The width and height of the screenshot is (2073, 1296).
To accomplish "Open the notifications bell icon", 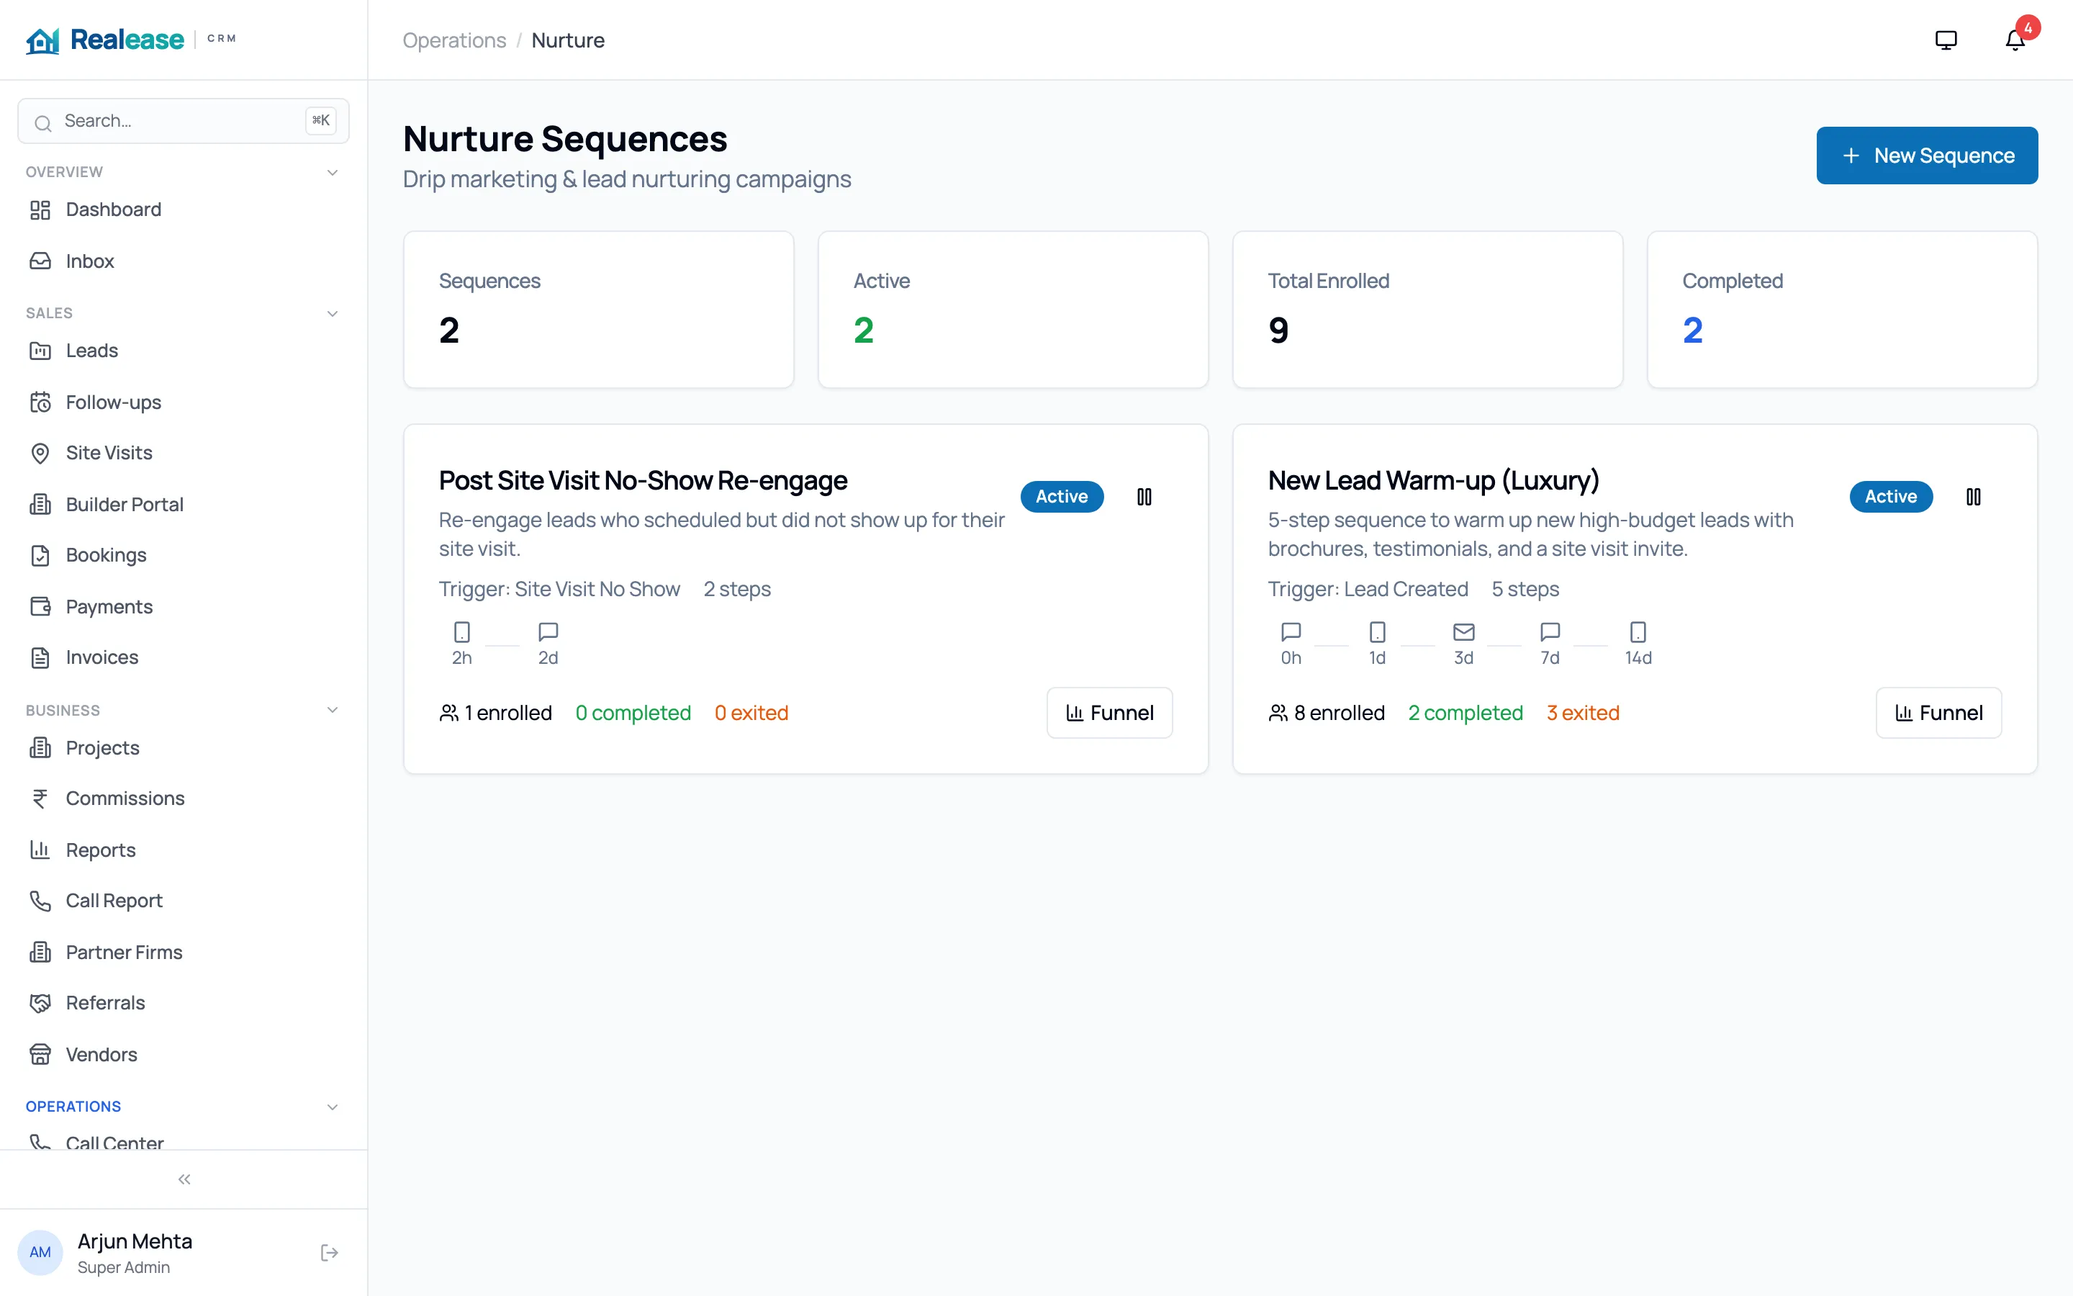I will pos(2015,40).
